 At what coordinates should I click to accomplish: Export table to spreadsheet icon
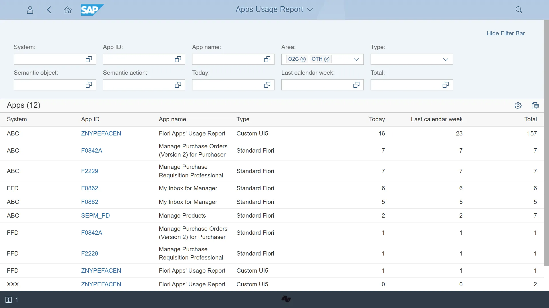tap(535, 106)
